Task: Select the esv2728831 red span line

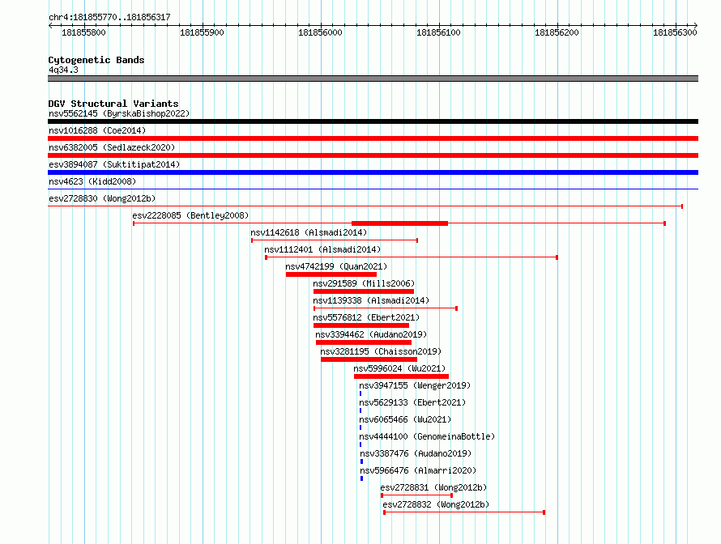Action: (417, 495)
